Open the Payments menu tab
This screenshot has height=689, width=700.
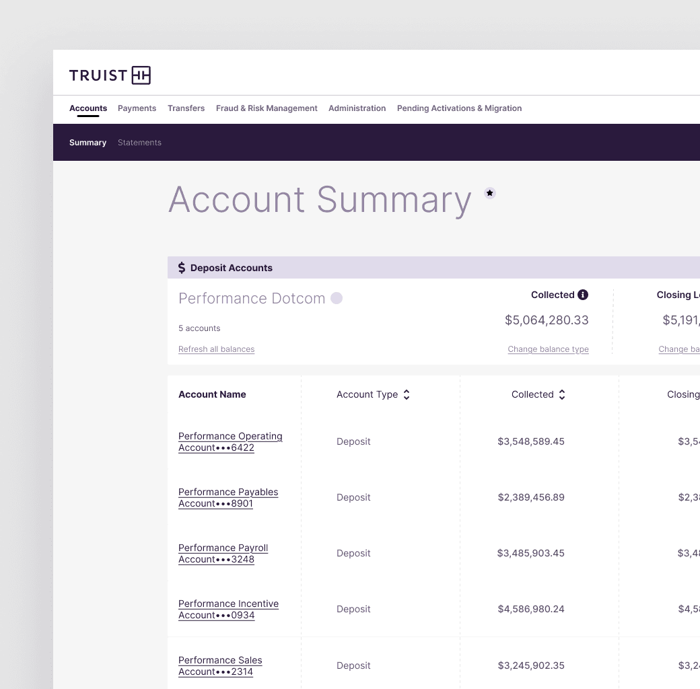pyautogui.click(x=137, y=108)
